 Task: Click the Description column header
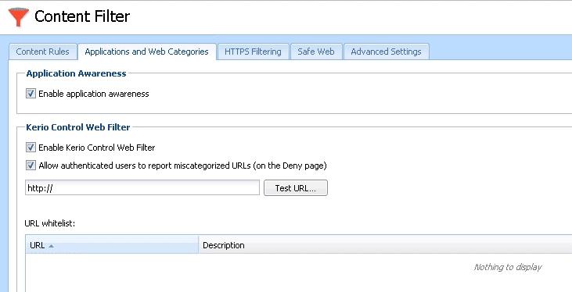coord(385,245)
